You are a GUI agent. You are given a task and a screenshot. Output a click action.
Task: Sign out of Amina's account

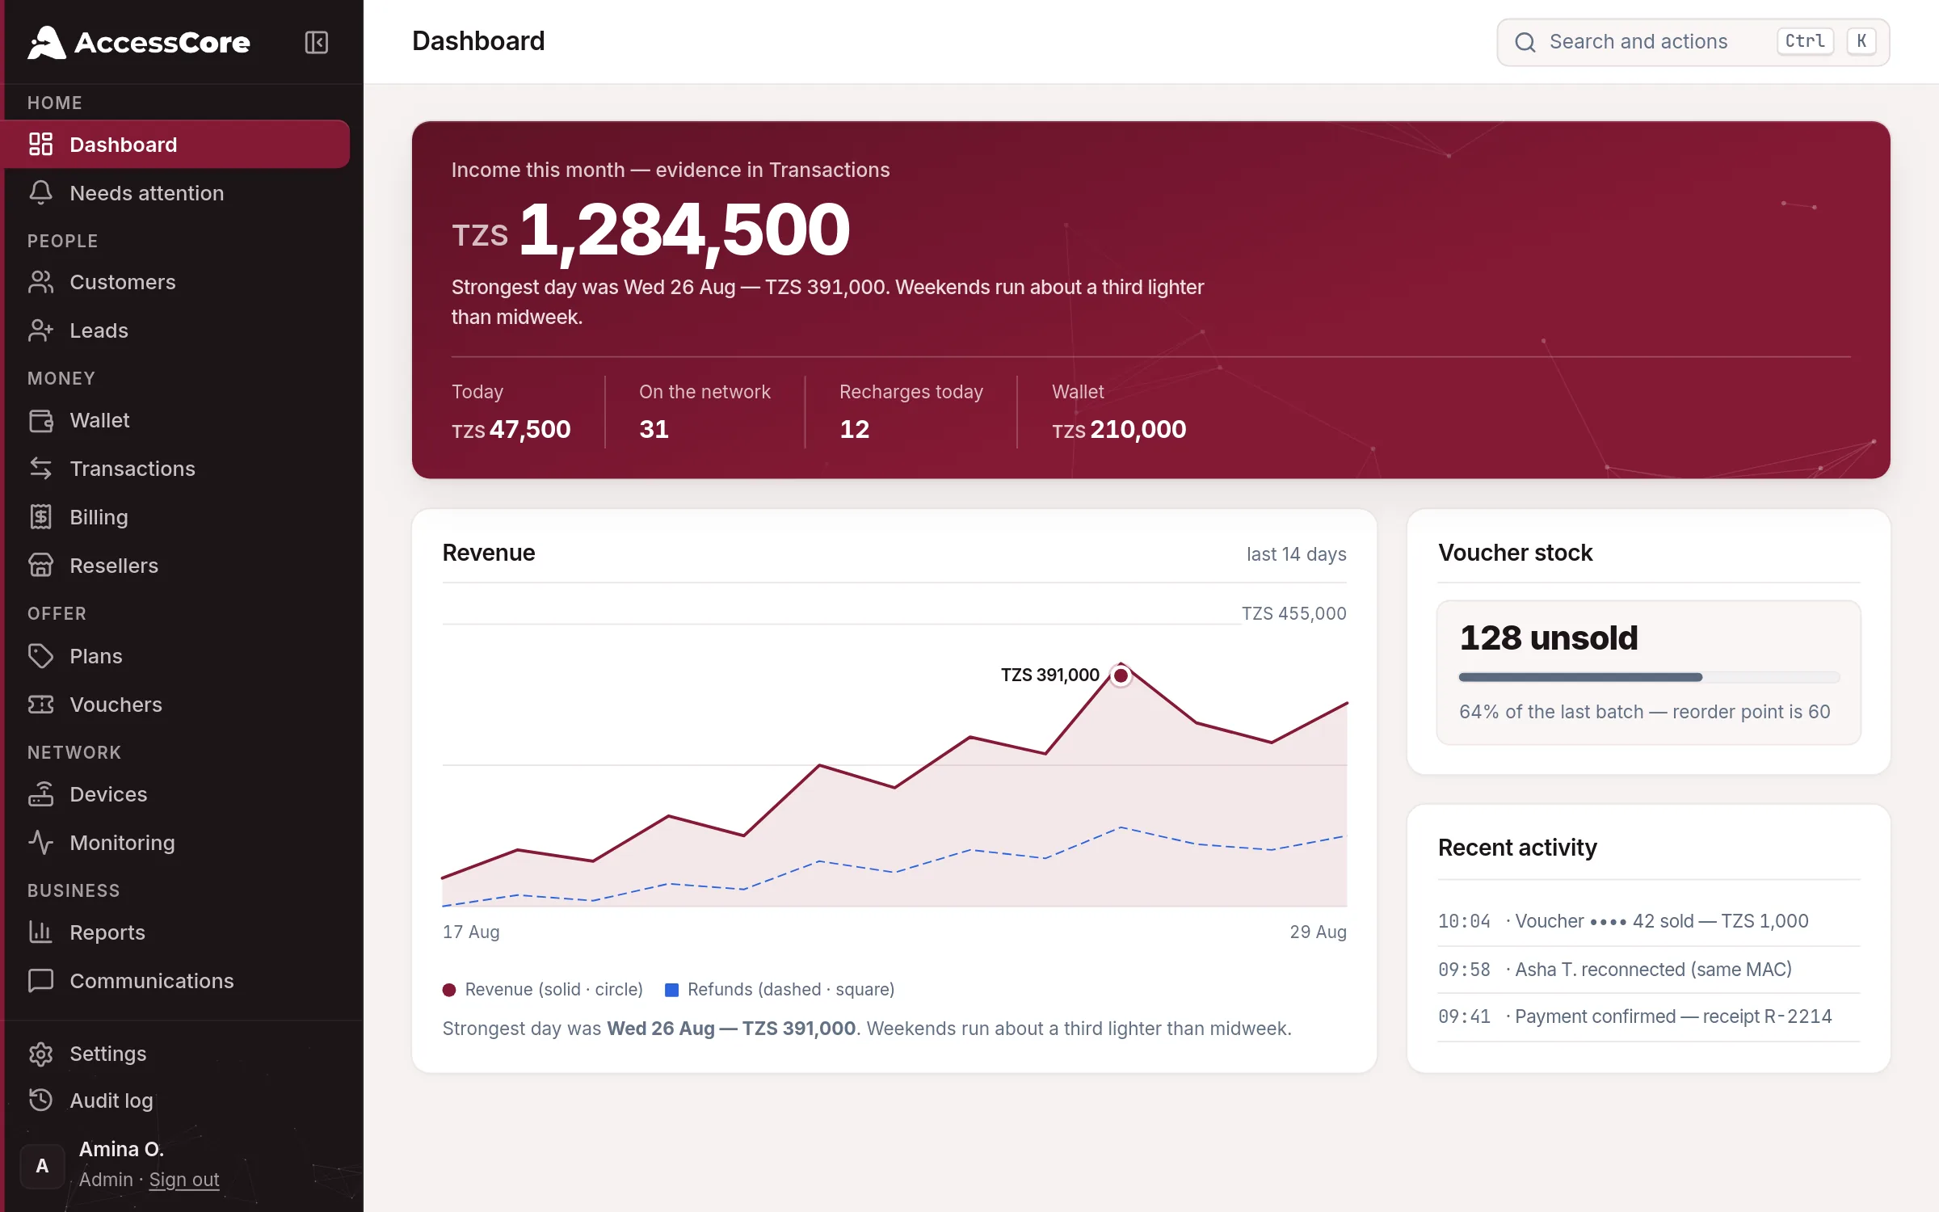click(x=184, y=1180)
